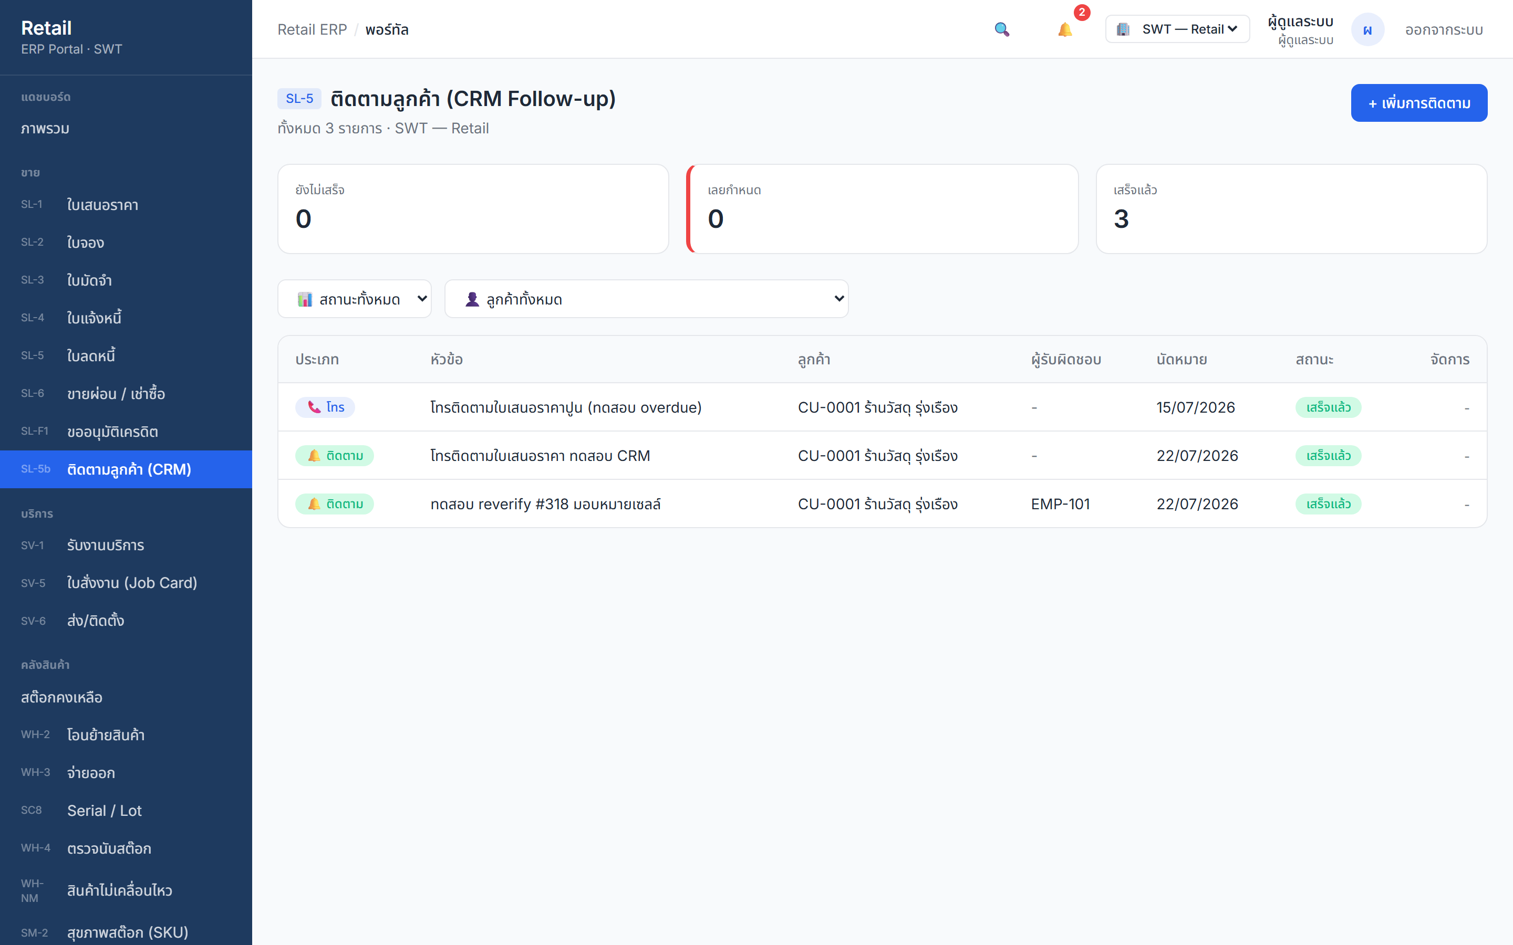
Task: Click the เลยกำหนด summary card
Action: point(882,209)
